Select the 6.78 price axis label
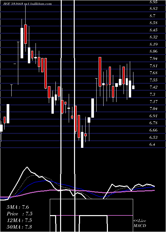The image size is (166, 232). point(153,123)
